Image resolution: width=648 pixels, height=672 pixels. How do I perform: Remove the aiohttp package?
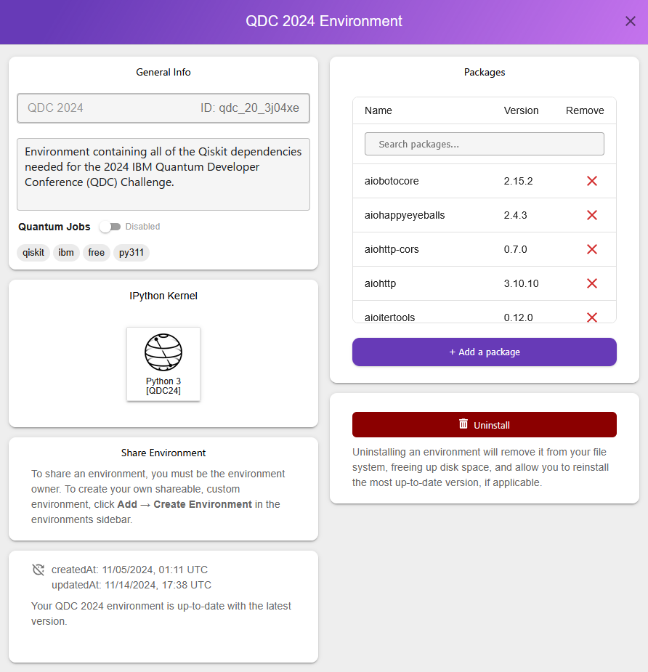pos(591,283)
